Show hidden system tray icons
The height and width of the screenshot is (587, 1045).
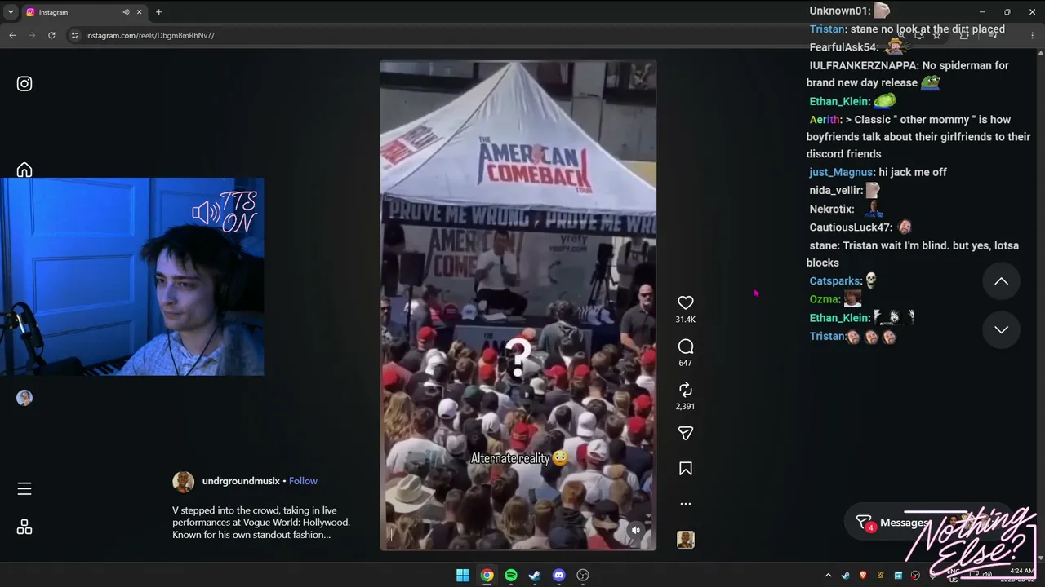pyautogui.click(x=828, y=576)
